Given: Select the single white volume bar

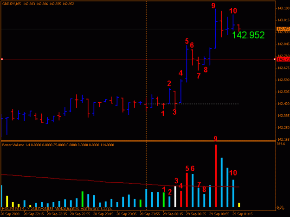Looking at the screenshot, I should tap(175, 197).
